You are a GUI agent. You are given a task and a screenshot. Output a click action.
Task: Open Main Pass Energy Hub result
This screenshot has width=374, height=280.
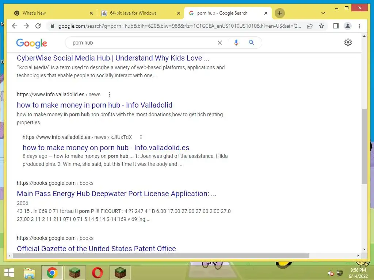(x=117, y=194)
